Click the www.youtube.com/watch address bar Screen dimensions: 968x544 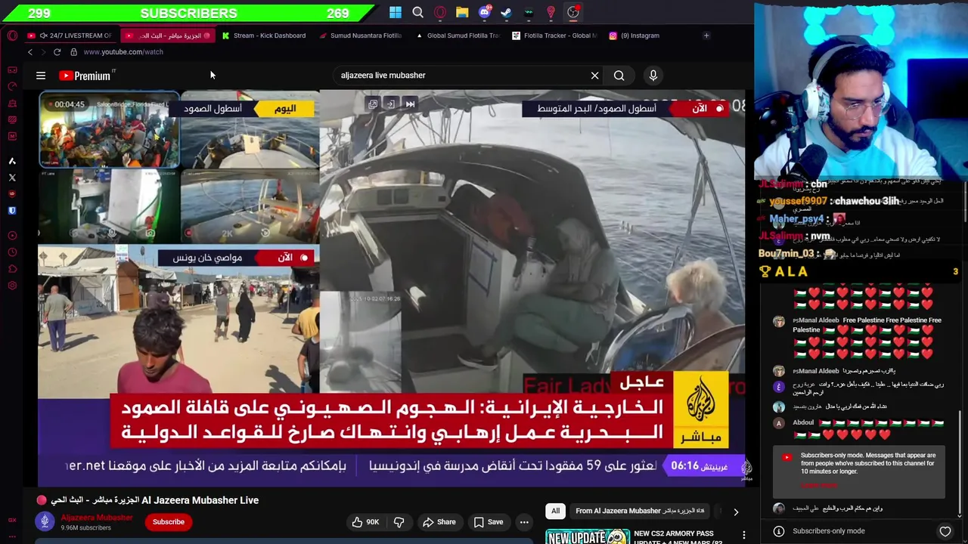click(x=123, y=52)
